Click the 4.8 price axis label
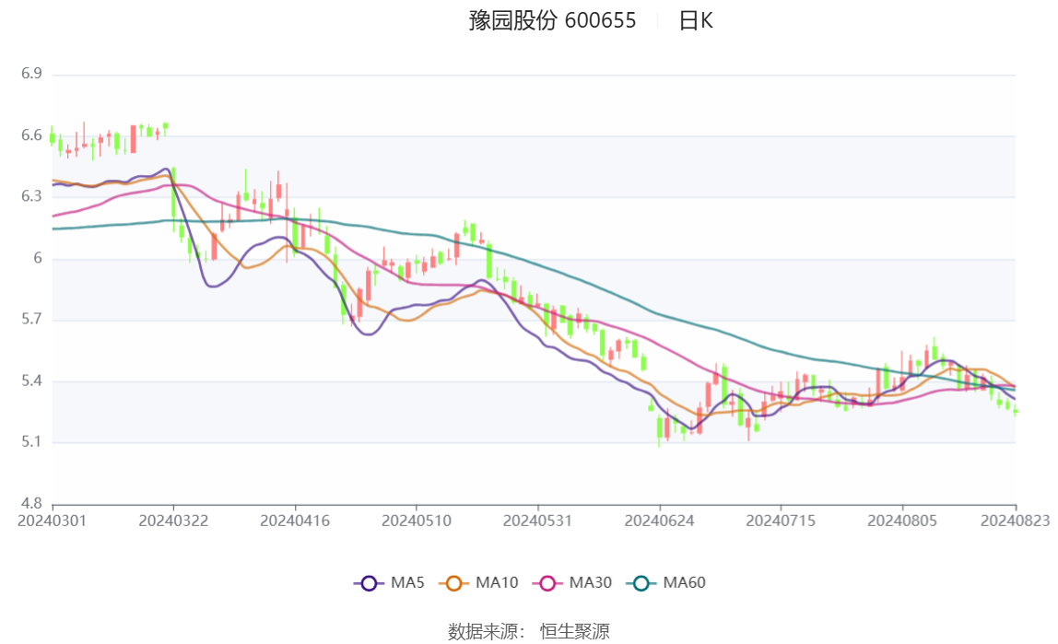Screen dimensions: 1058x644 31,503
